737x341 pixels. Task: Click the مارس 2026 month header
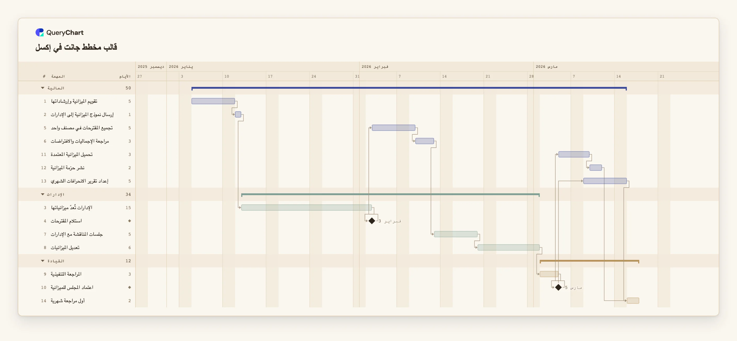coord(546,67)
